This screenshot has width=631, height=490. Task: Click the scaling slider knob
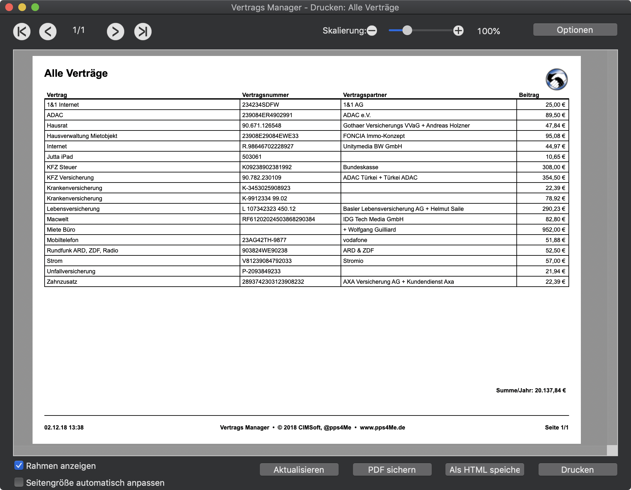point(407,30)
